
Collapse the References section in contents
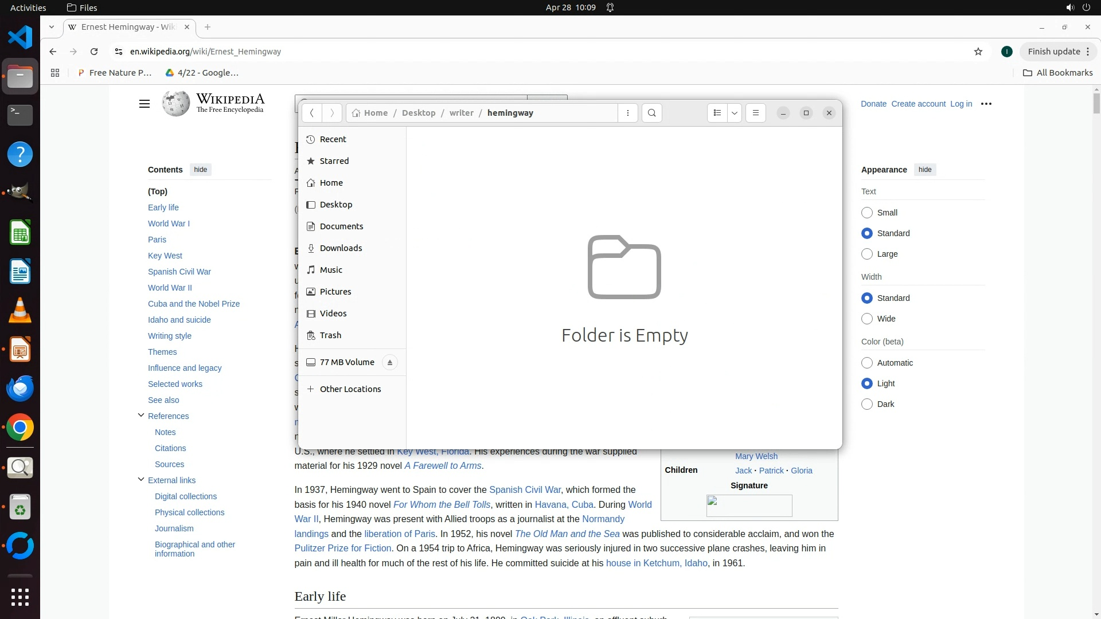coord(140,416)
